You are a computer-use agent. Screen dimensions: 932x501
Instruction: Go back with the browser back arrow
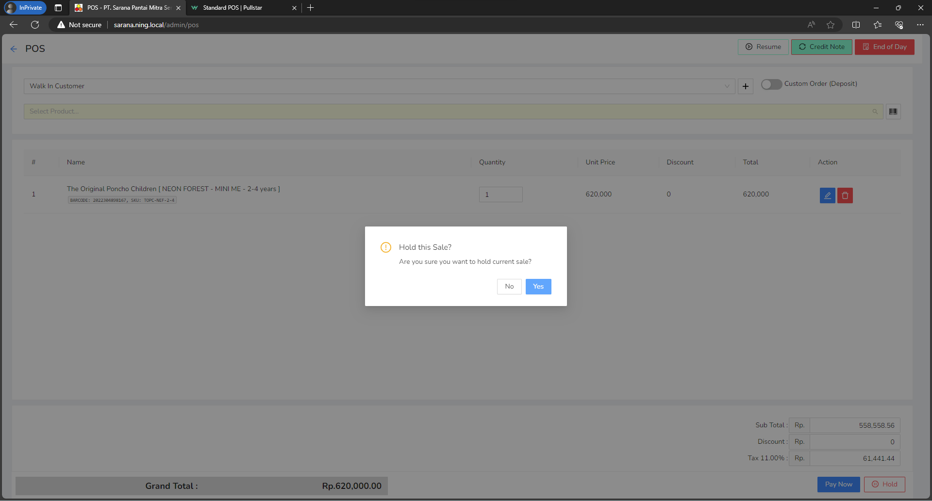pos(14,25)
